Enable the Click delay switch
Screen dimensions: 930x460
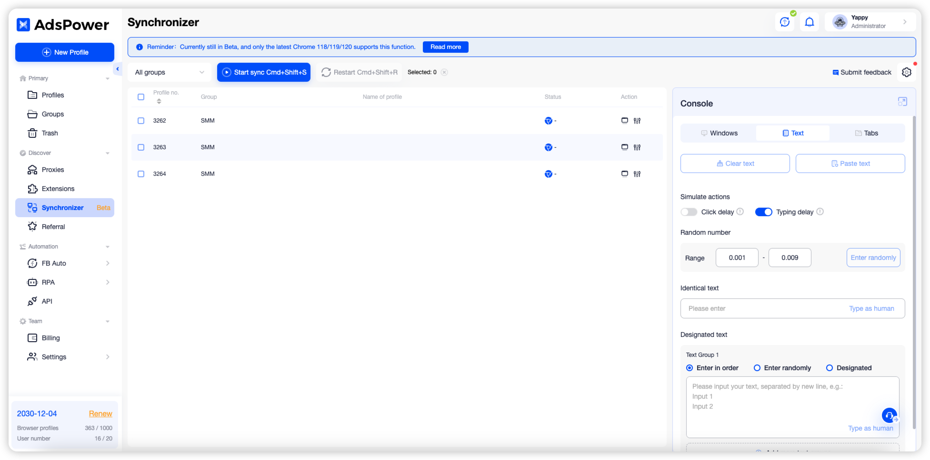689,212
